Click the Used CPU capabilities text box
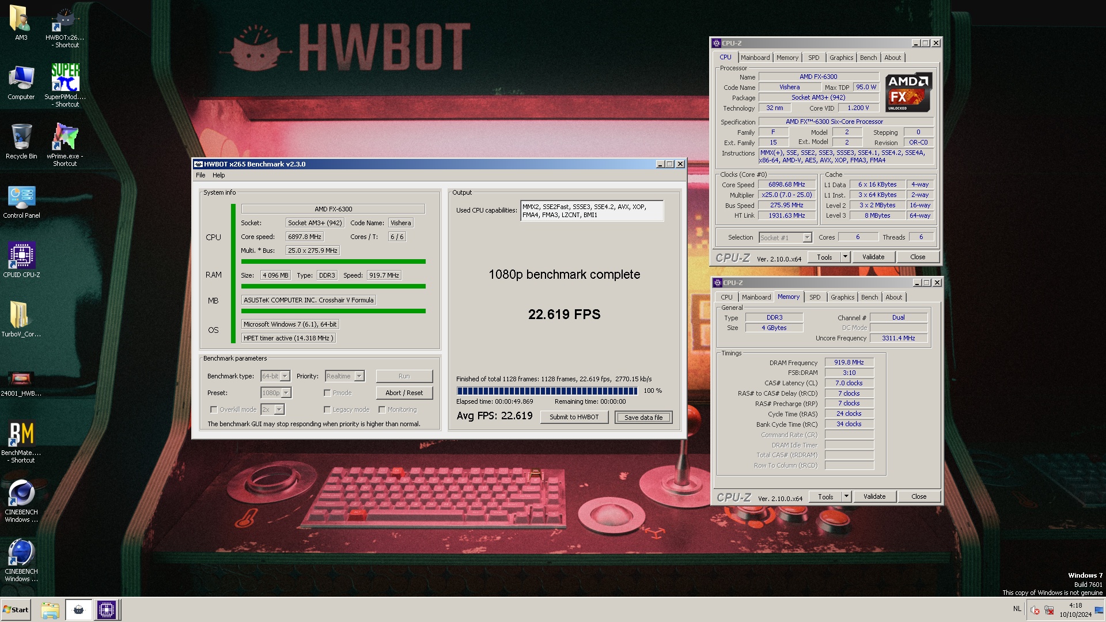This screenshot has width=1106, height=622. pos(592,211)
